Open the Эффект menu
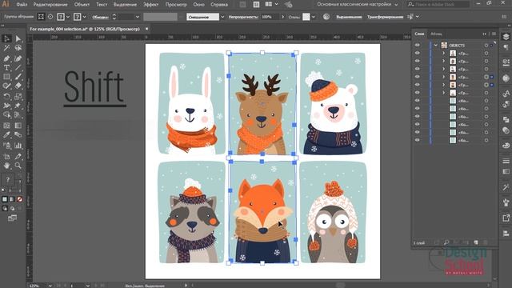The image size is (512, 288). 151,5
